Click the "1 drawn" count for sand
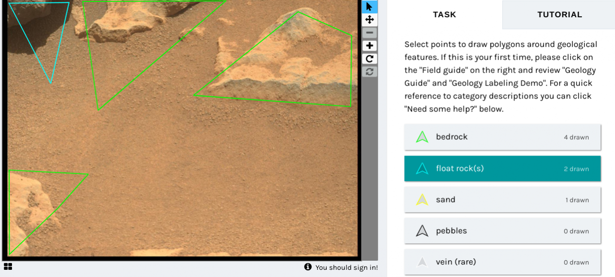The width and height of the screenshot is (615, 277). (x=577, y=200)
